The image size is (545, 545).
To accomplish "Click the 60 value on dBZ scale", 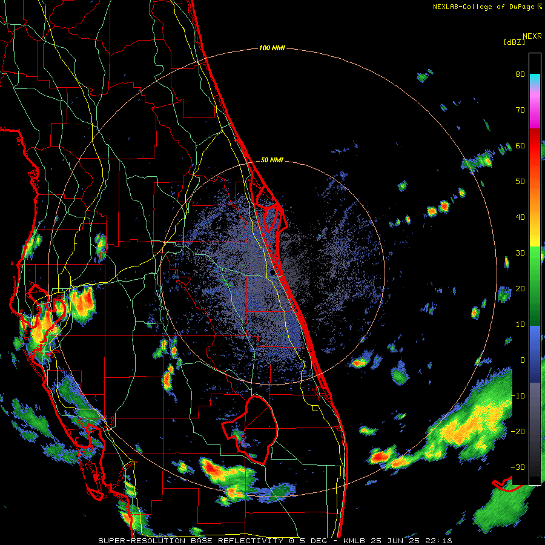I will point(520,146).
